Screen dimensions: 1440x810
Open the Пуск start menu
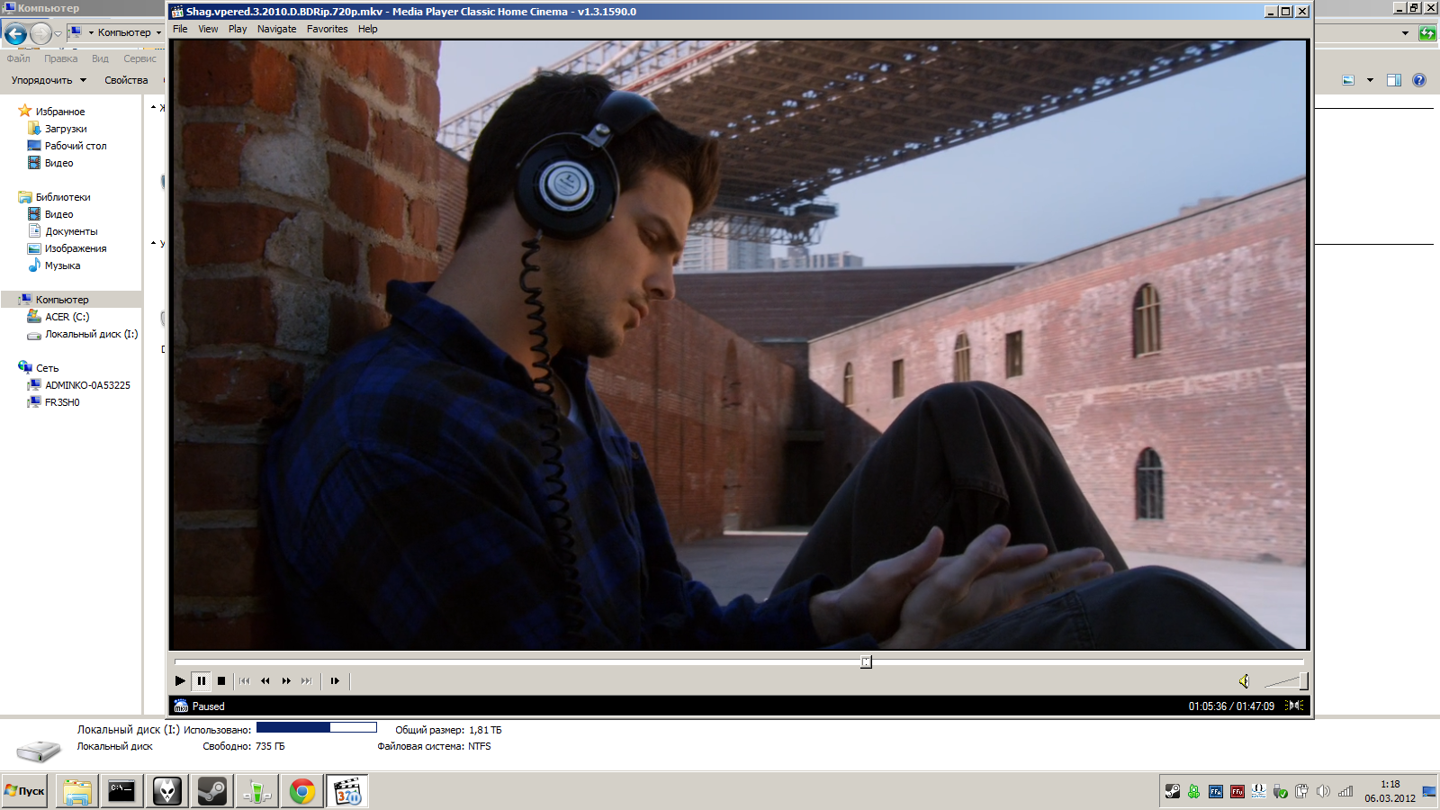24,791
